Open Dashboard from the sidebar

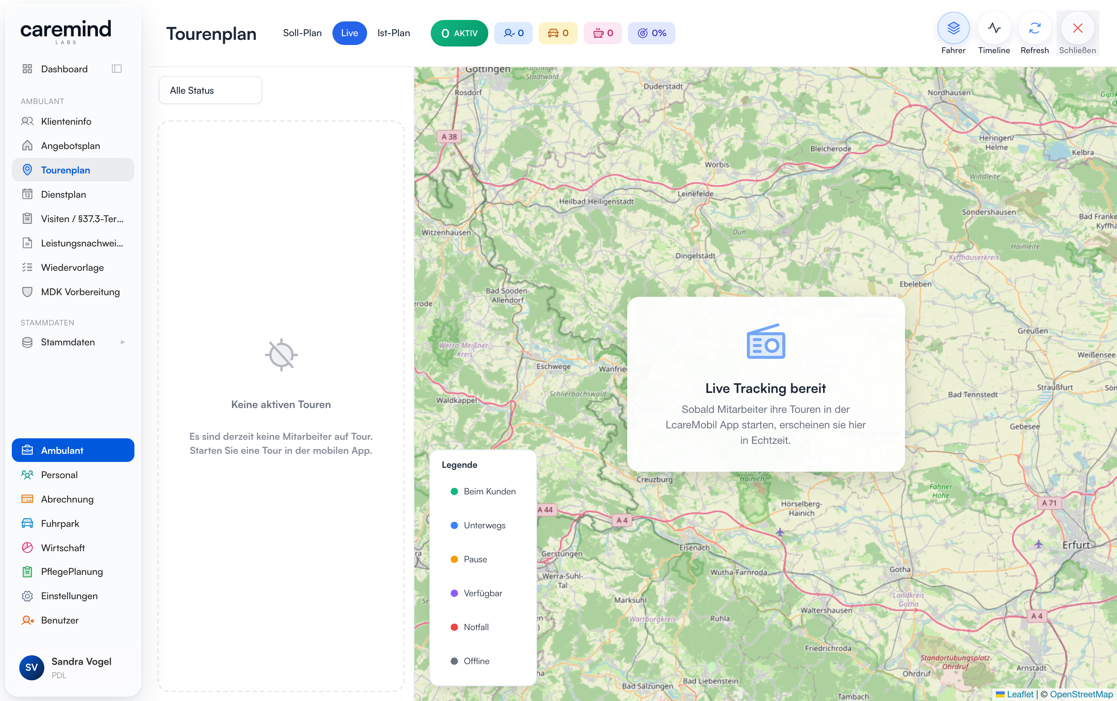pos(64,69)
